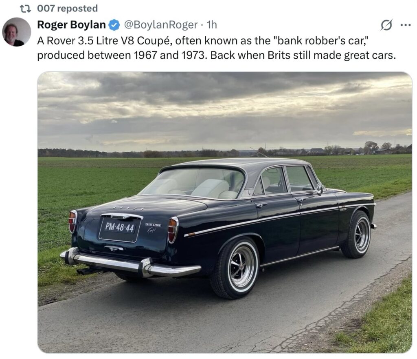Image resolution: width=417 pixels, height=359 pixels.
Task: Click the Grok slashed-circle icon
Action: coord(386,25)
